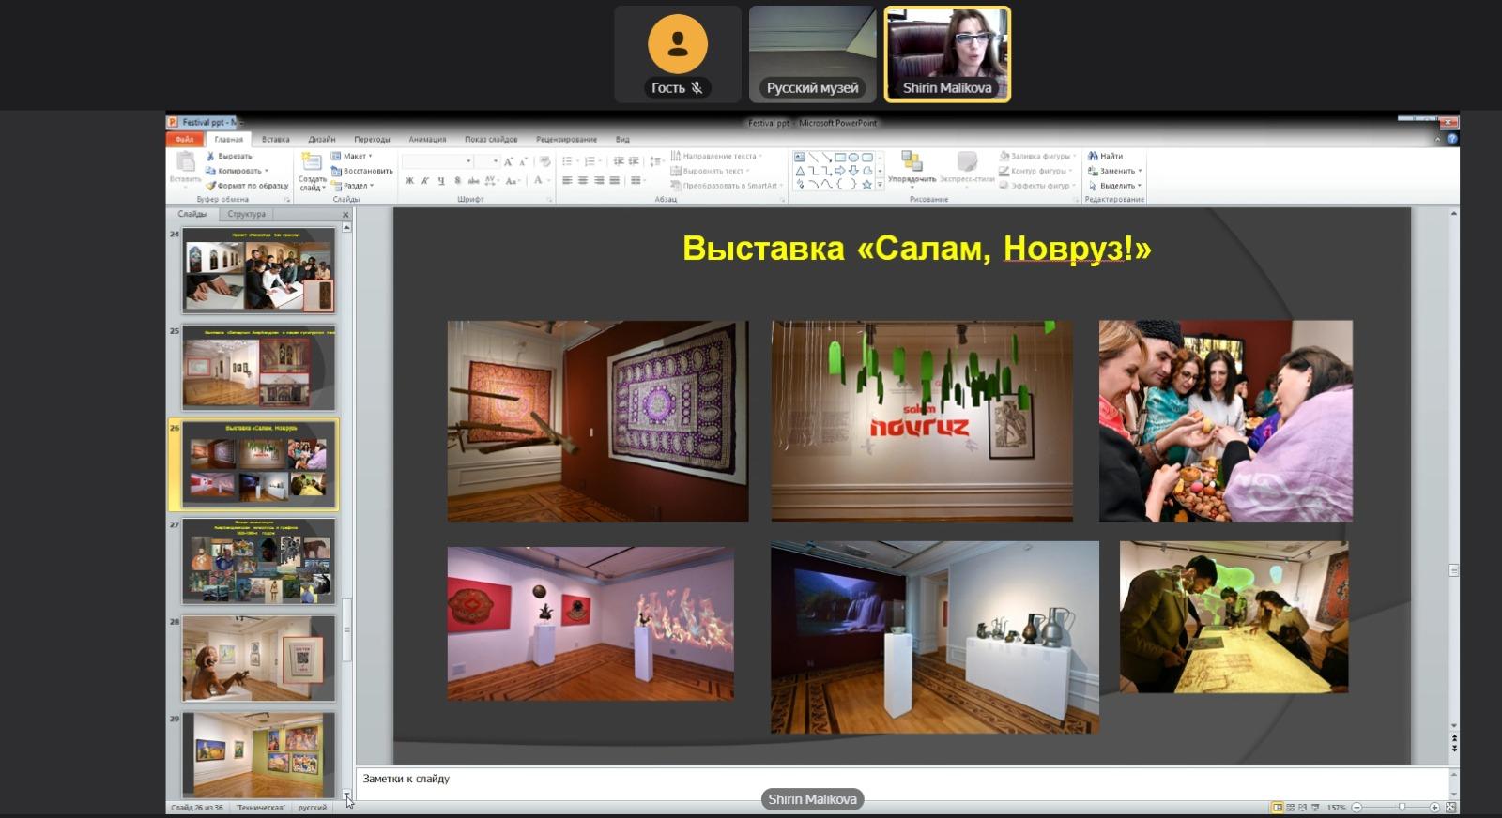
Task: Open font size combo box
Action: 487,161
